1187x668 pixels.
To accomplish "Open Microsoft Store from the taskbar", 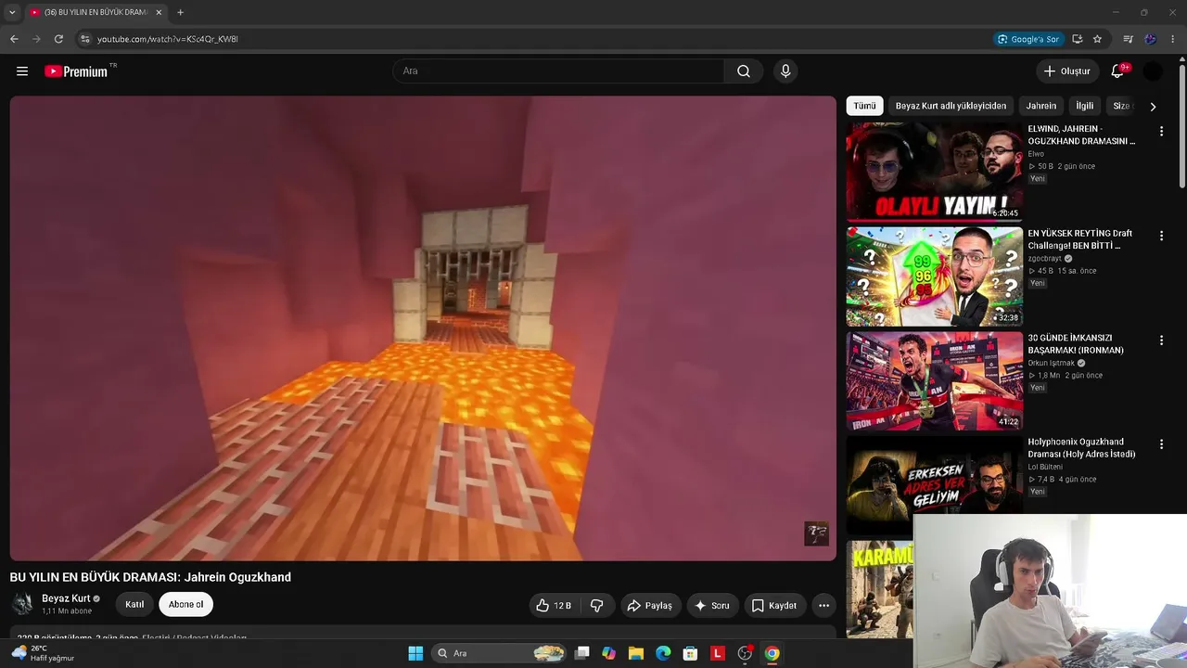I will [x=690, y=653].
